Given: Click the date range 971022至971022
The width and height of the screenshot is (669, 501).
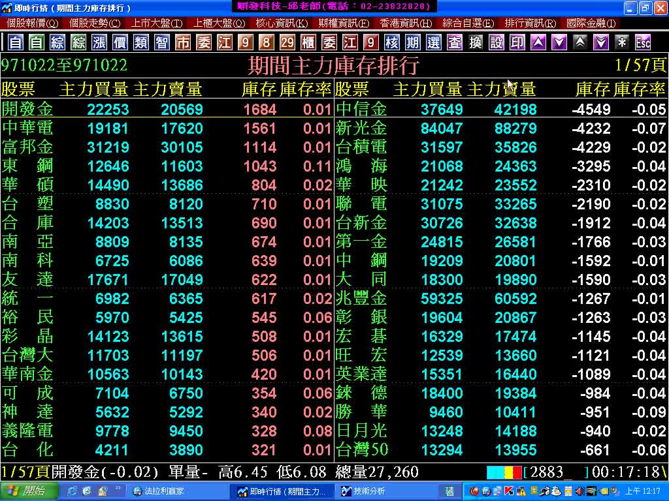Looking at the screenshot, I should 64,65.
